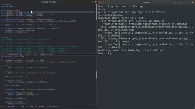The width and height of the screenshot is (195, 109).
Task: Click (Python ElDoc) in tags.py mode line
Action: coord(52,106)
